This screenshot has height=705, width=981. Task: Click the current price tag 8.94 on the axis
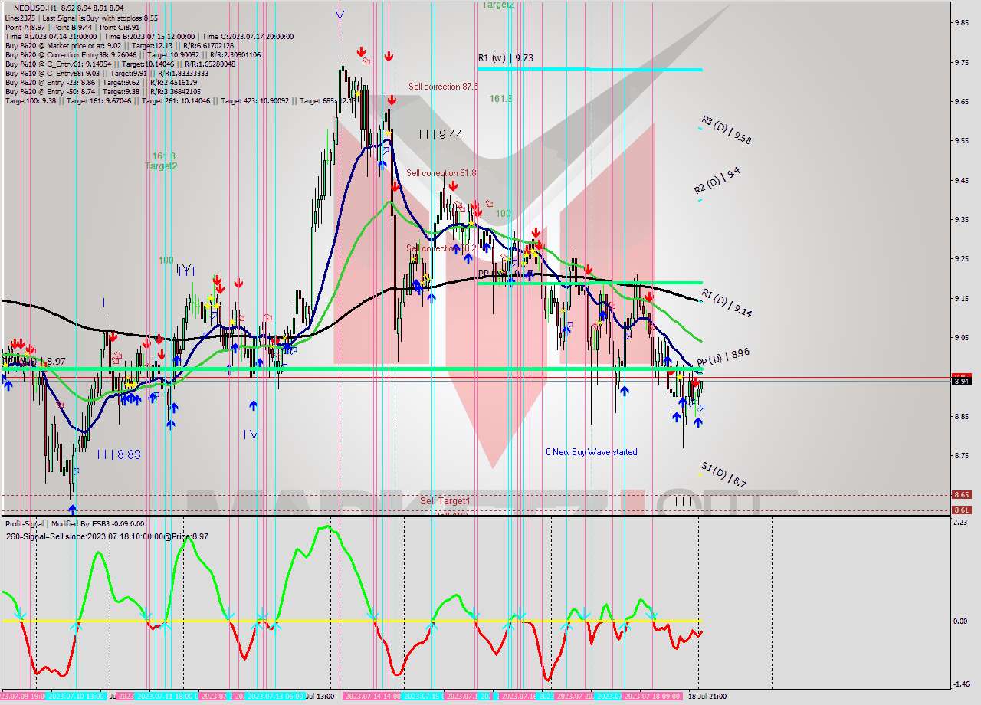pyautogui.click(x=961, y=381)
